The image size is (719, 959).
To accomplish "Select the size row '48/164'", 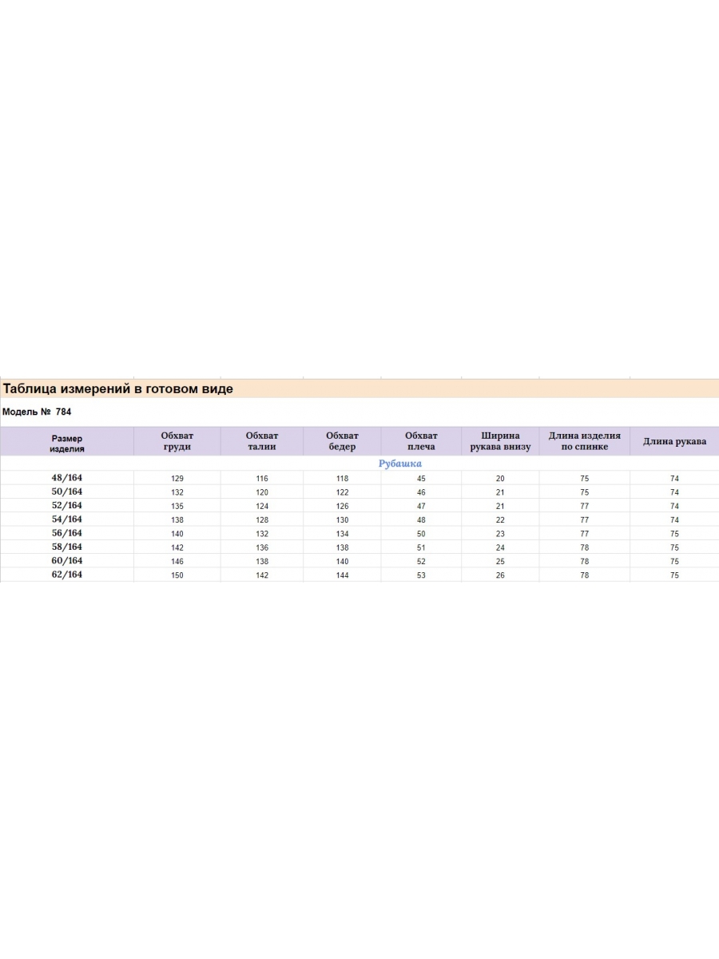I will 67,478.
